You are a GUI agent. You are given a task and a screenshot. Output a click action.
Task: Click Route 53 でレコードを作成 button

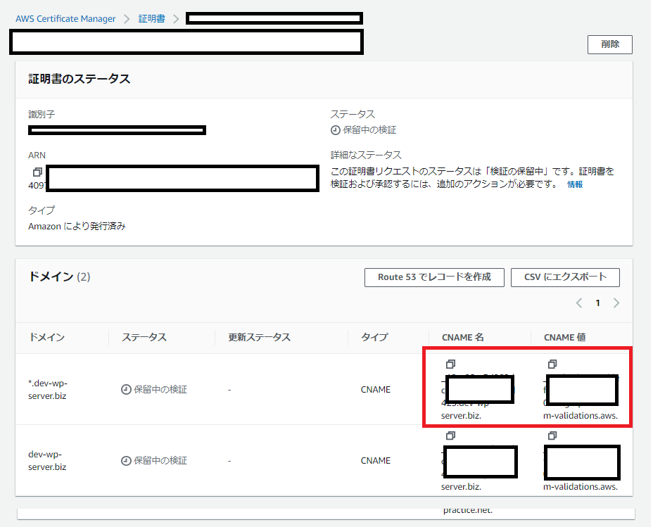pyautogui.click(x=434, y=277)
